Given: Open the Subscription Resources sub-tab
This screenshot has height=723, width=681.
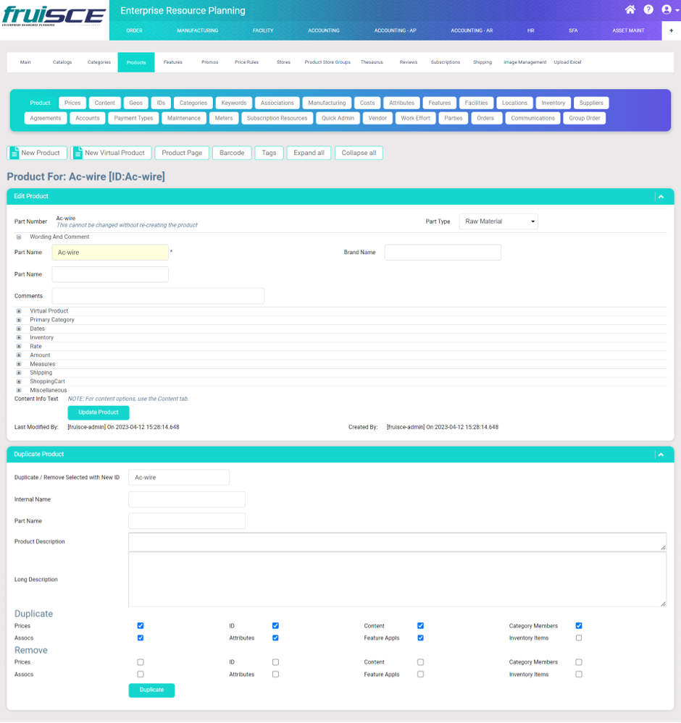Looking at the screenshot, I should tap(277, 118).
